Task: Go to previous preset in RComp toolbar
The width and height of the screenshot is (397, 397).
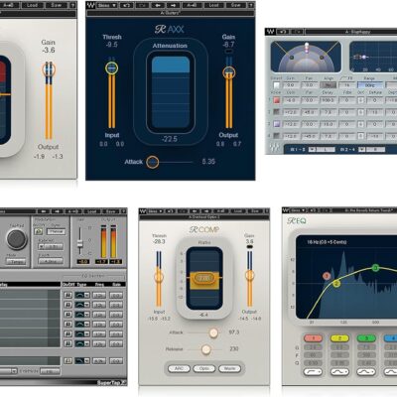Action: click(x=195, y=211)
